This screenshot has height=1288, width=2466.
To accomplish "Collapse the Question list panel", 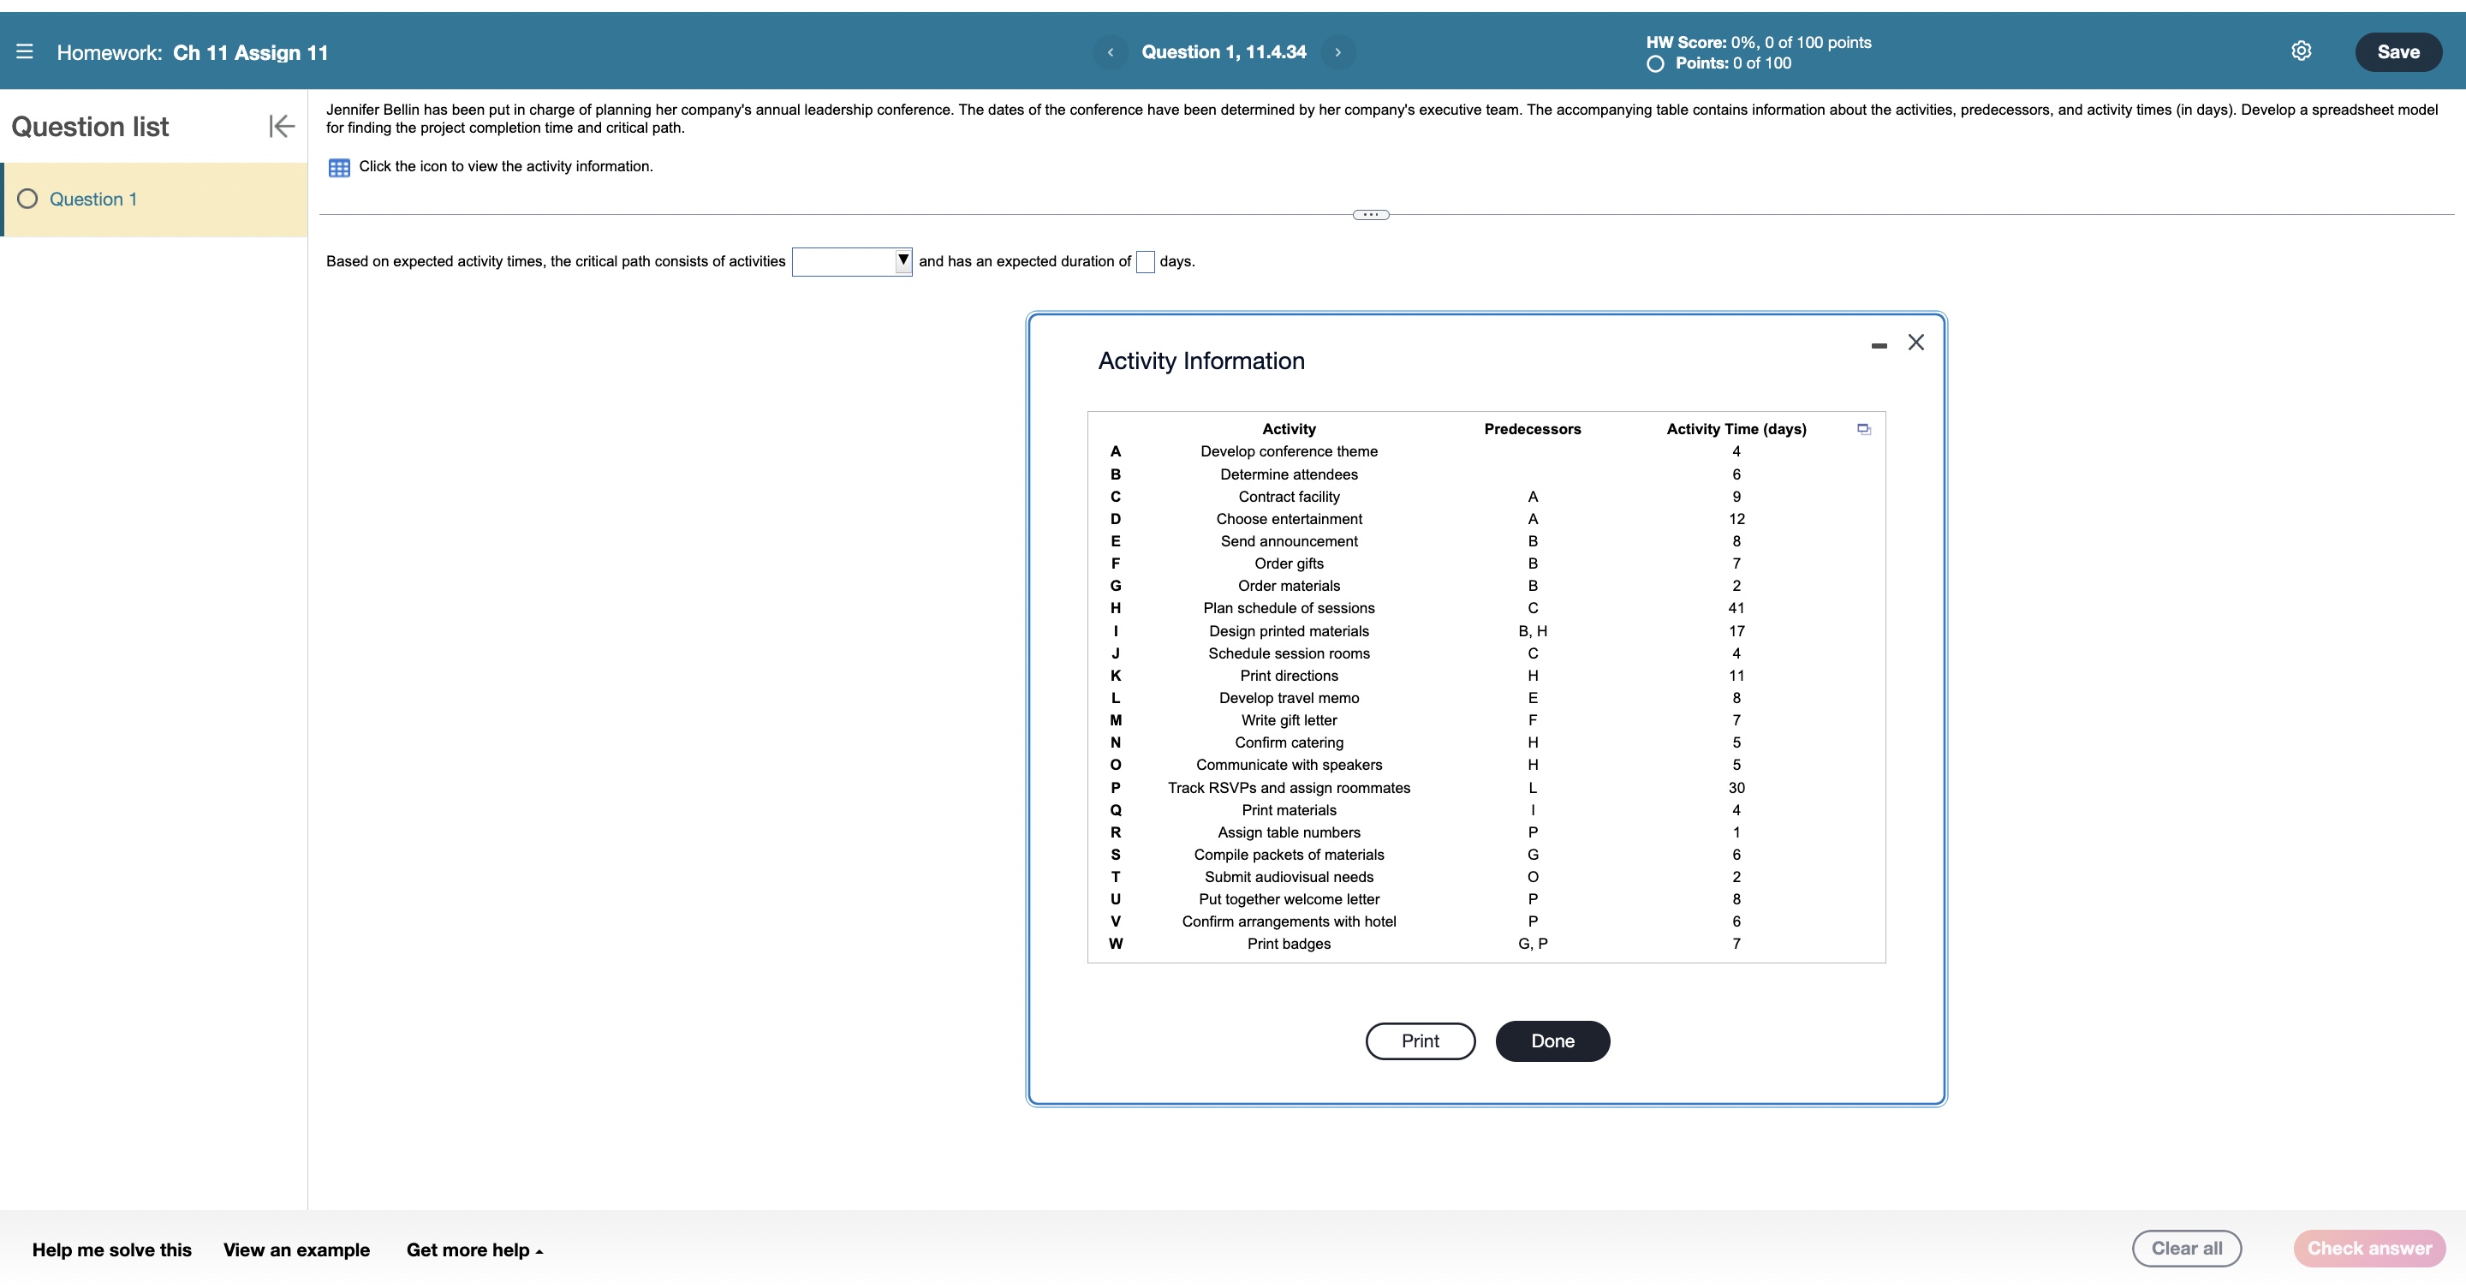I will [282, 125].
